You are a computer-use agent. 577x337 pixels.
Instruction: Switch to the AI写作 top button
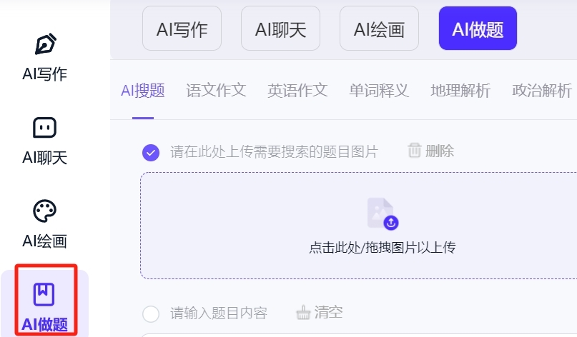pos(182,29)
